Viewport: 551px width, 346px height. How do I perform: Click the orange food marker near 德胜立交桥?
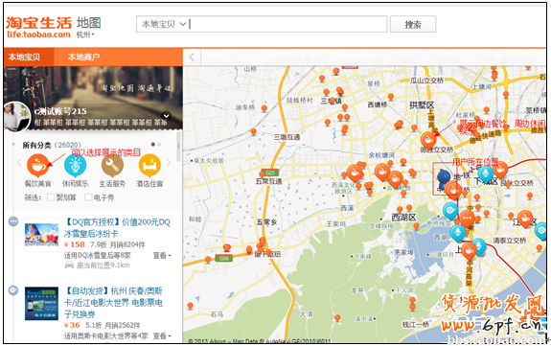tap(428, 140)
